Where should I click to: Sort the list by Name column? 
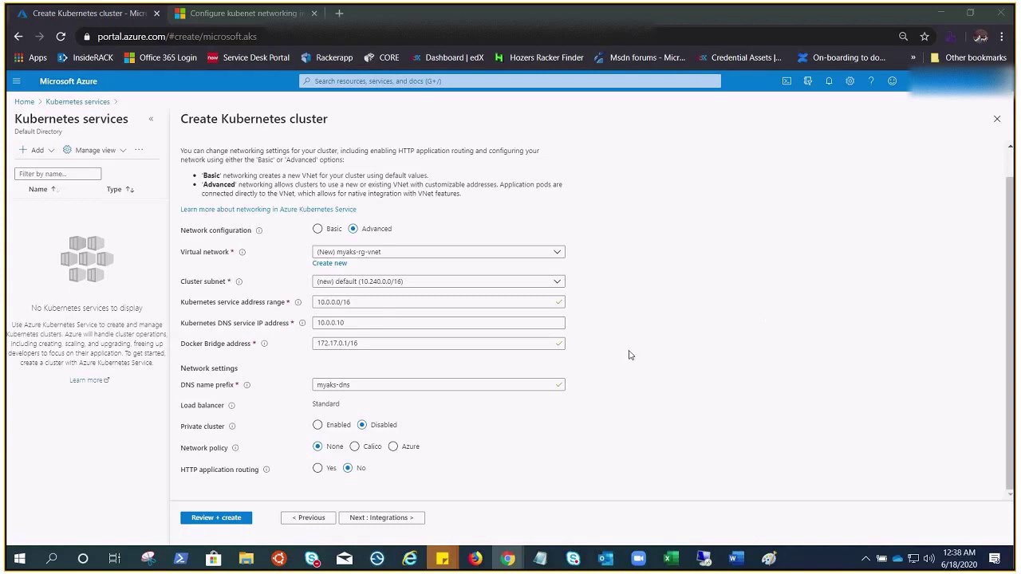pos(43,190)
